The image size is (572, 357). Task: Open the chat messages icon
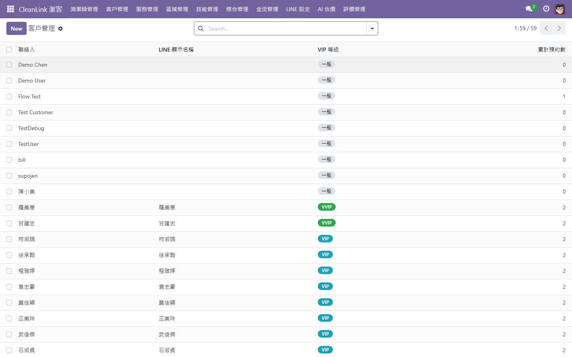coord(529,9)
